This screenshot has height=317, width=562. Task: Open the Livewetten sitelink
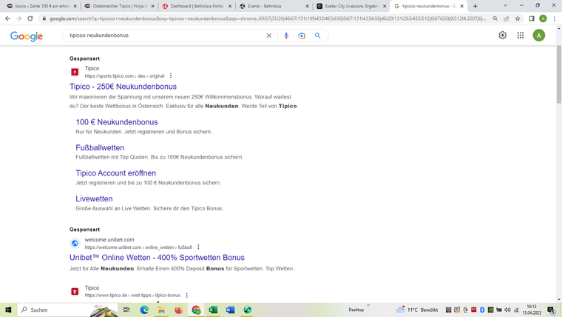click(x=94, y=198)
